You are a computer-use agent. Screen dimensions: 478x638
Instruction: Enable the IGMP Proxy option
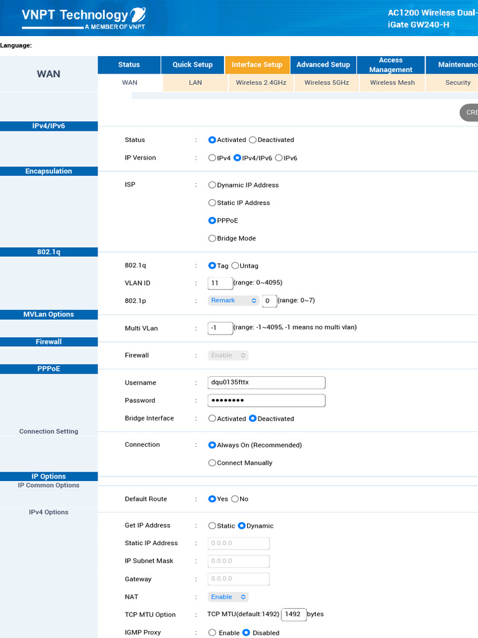pos(212,633)
